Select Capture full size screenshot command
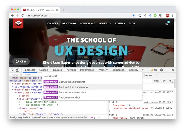185x131 pixels. coord(73,87)
